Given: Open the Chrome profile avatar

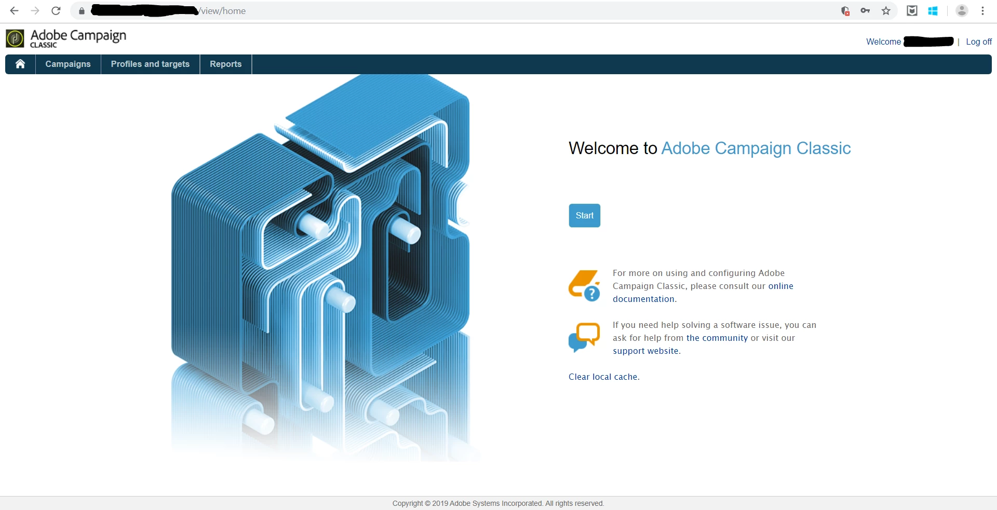Looking at the screenshot, I should pyautogui.click(x=962, y=11).
